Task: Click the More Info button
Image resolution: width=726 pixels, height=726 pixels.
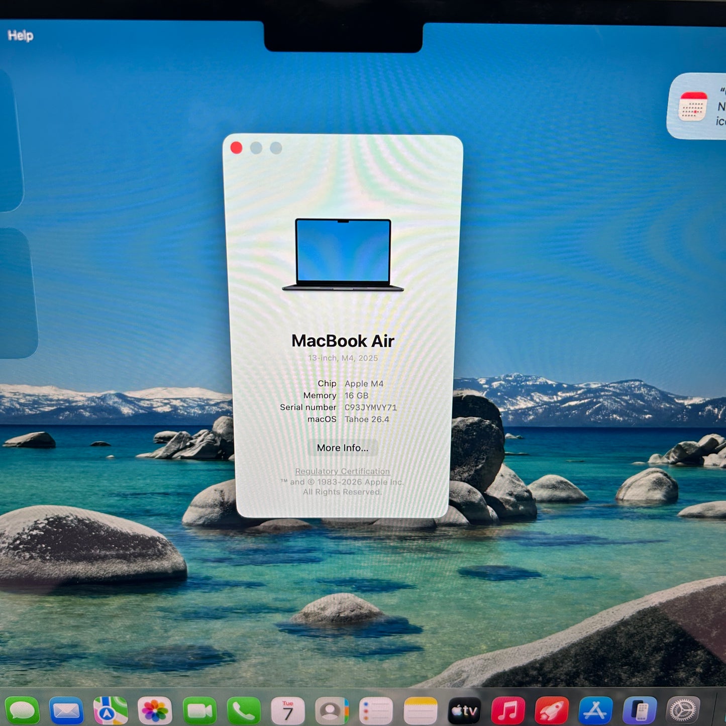Action: point(343,448)
